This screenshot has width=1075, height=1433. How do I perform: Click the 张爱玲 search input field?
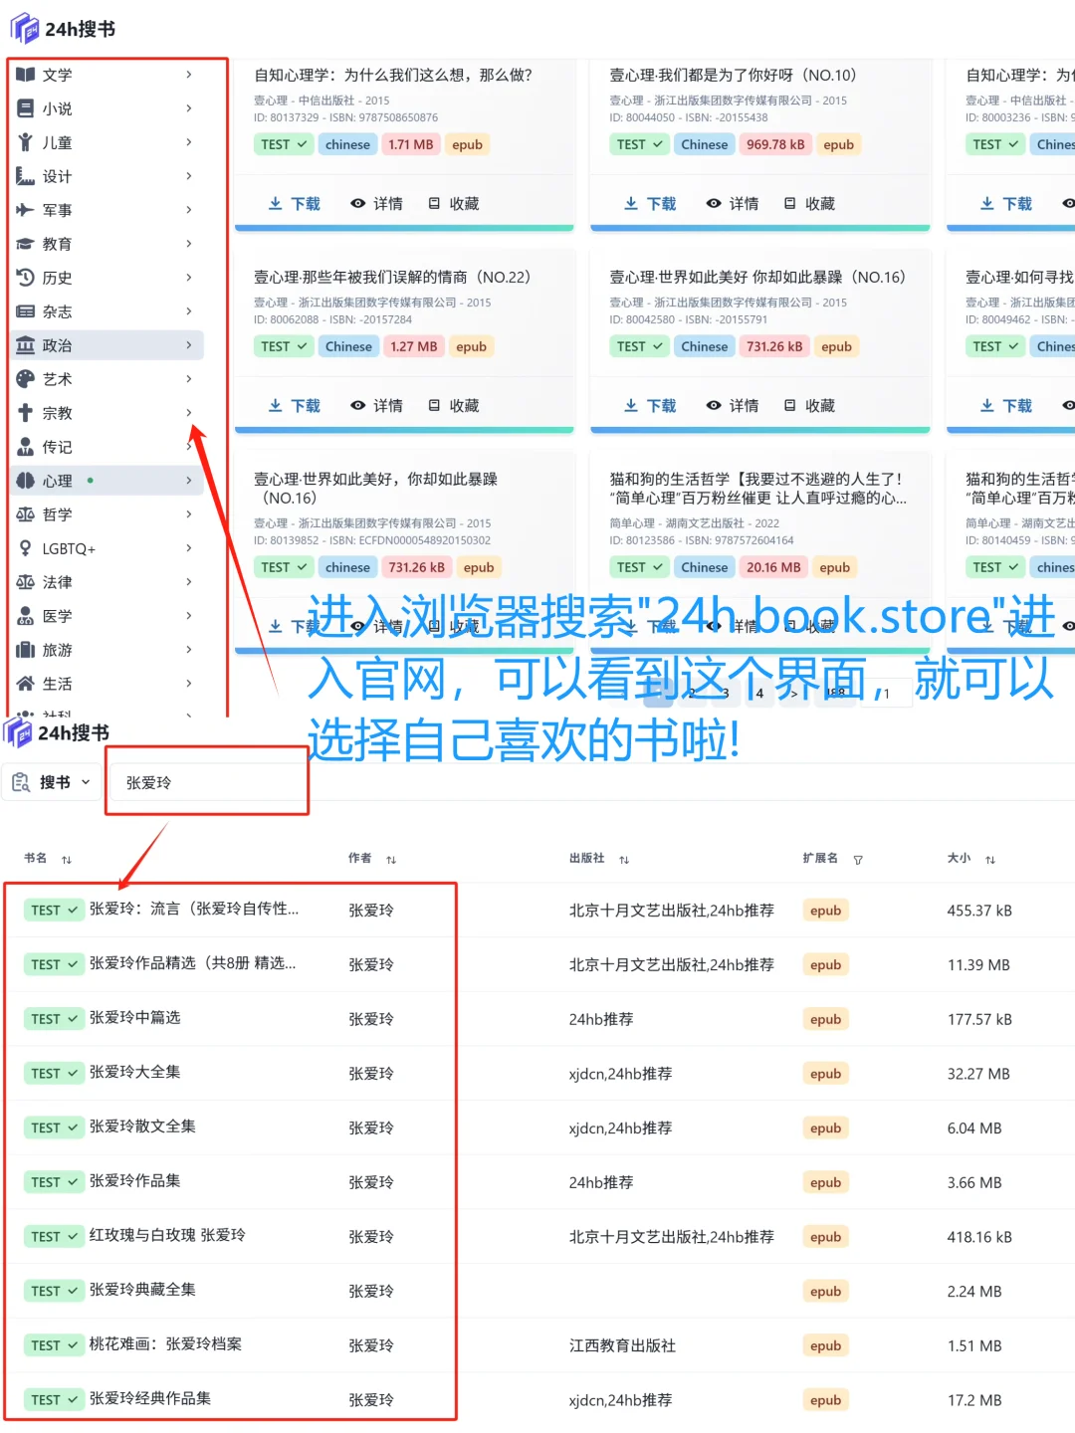[x=207, y=782]
